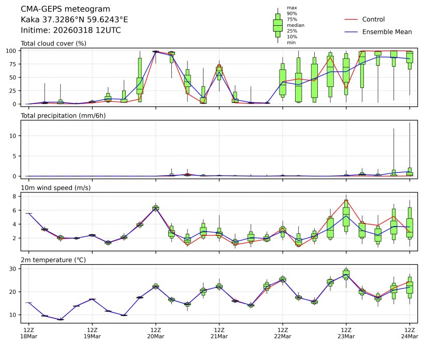Select the "Control" legend label

373,20
